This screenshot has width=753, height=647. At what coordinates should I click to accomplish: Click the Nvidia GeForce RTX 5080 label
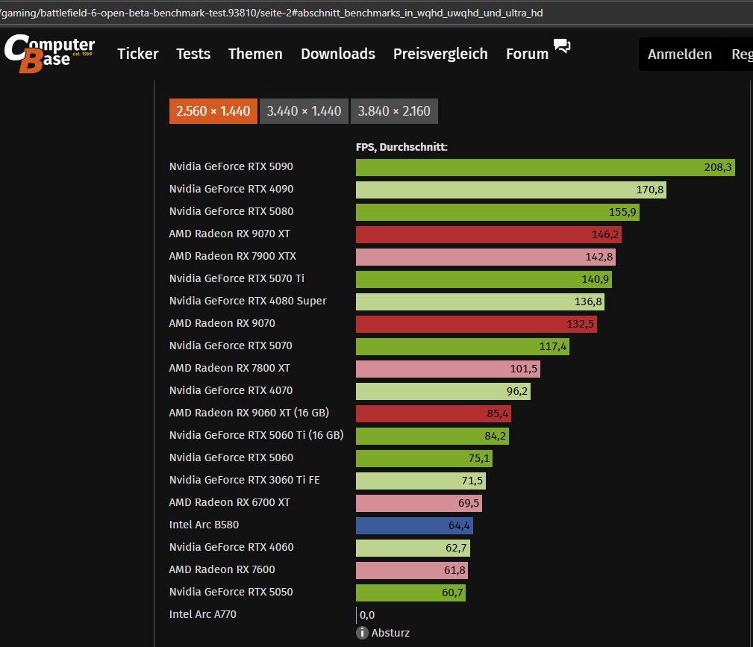click(231, 211)
